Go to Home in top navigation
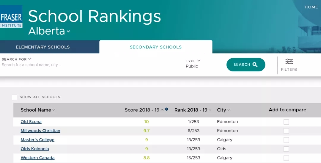 pos(311,7)
